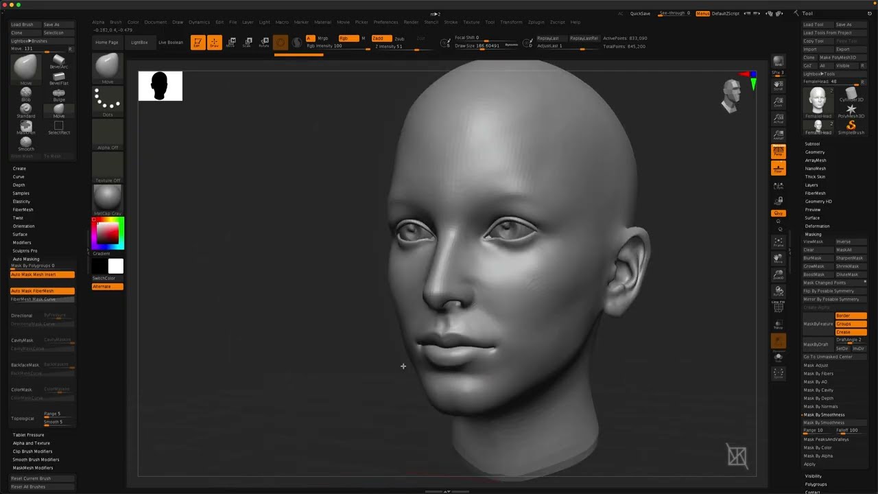Select the Blob brush
This screenshot has height=494, width=878.
[x=25, y=95]
